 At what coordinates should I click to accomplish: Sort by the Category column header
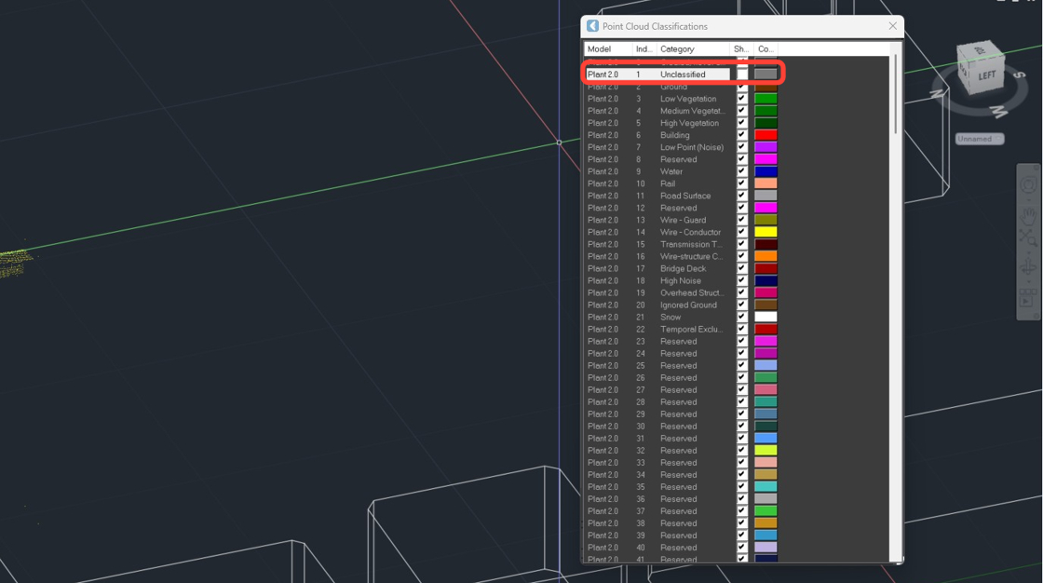(693, 48)
